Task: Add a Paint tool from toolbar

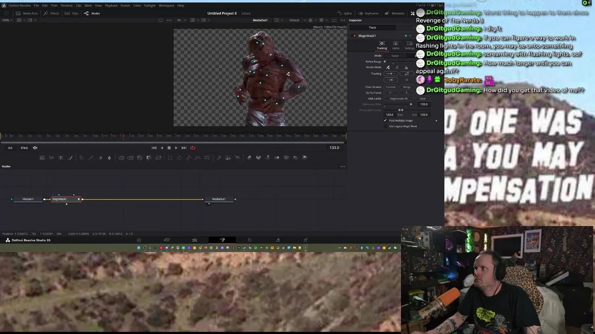Action: click(x=70, y=158)
